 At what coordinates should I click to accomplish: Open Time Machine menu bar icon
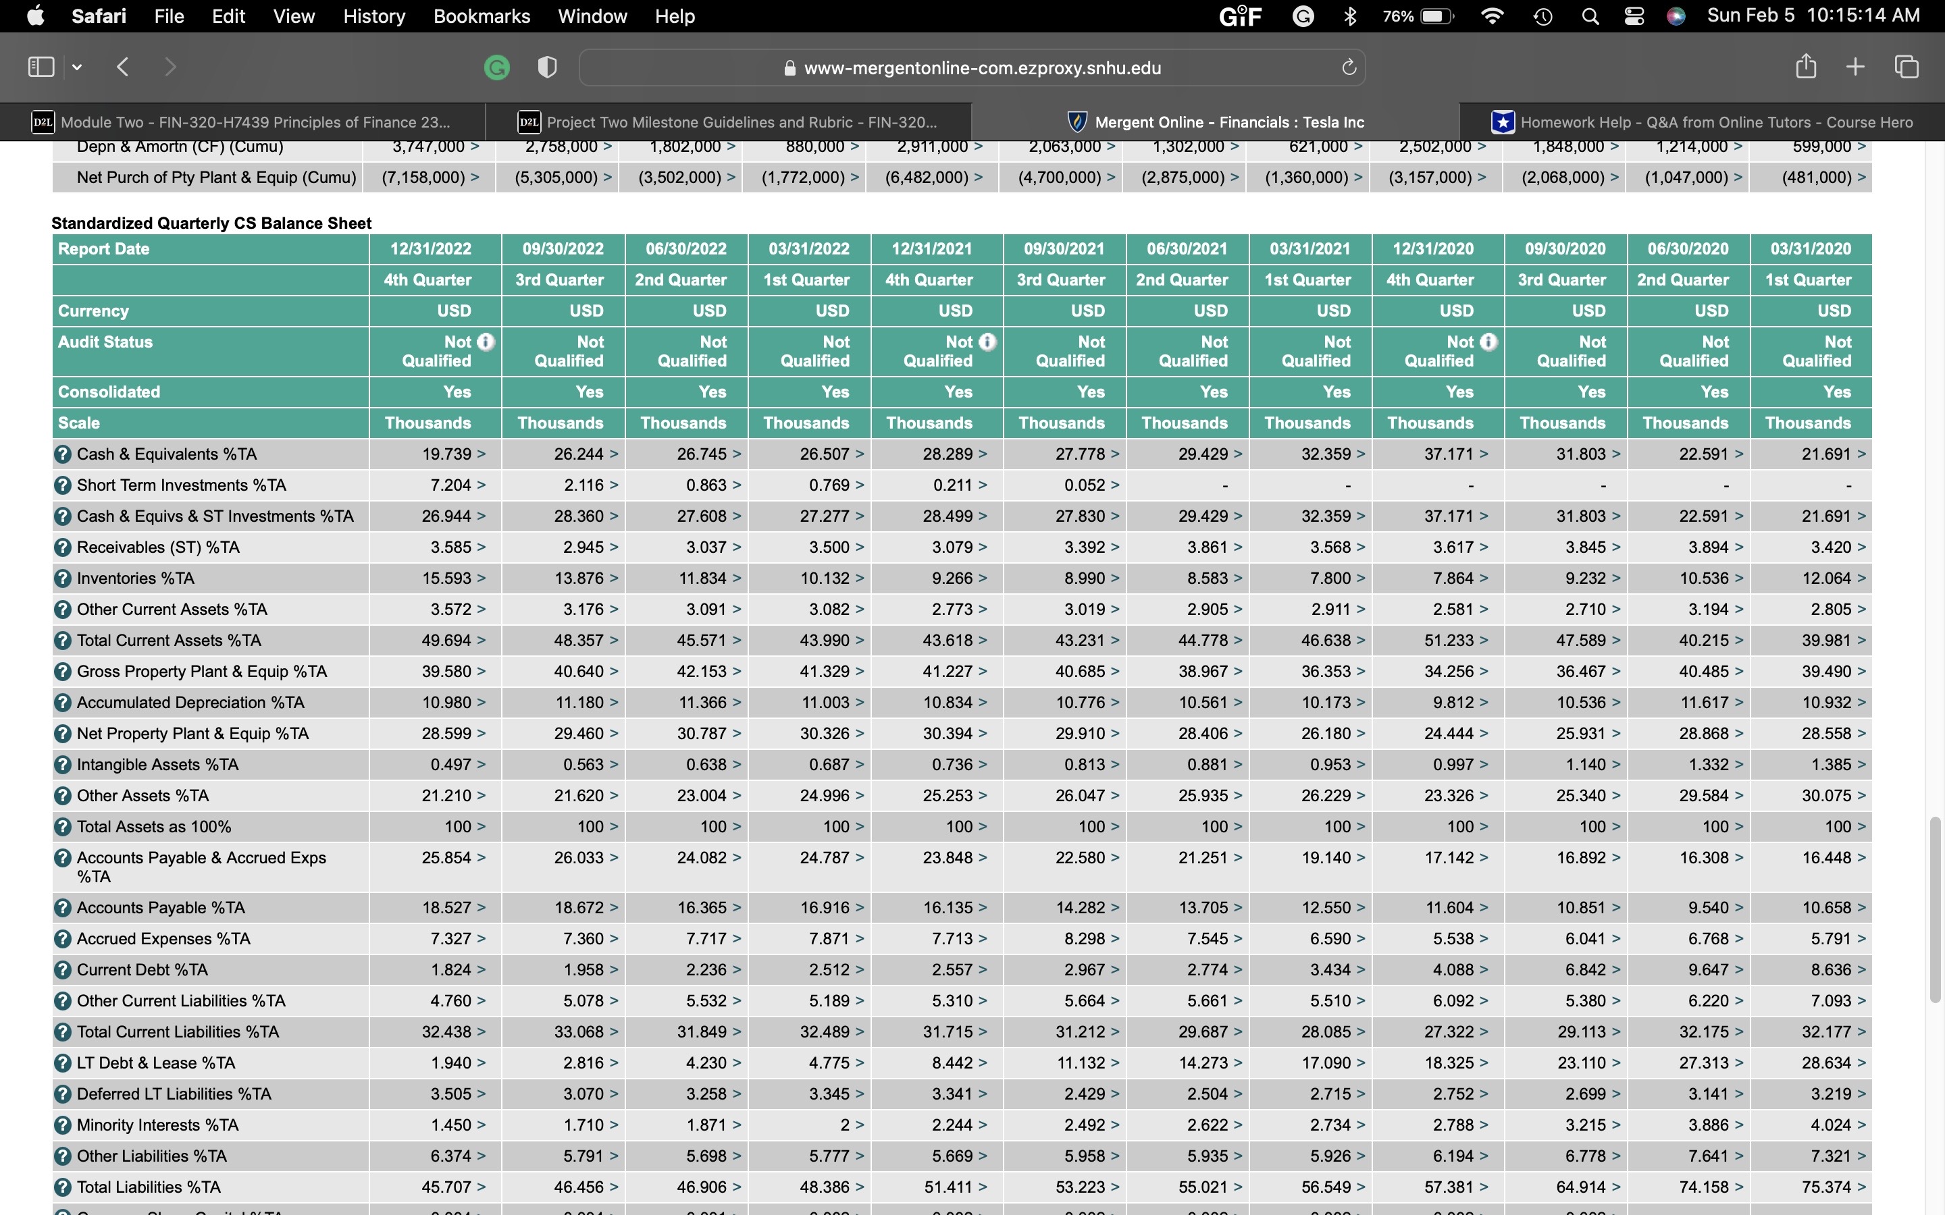[1542, 16]
